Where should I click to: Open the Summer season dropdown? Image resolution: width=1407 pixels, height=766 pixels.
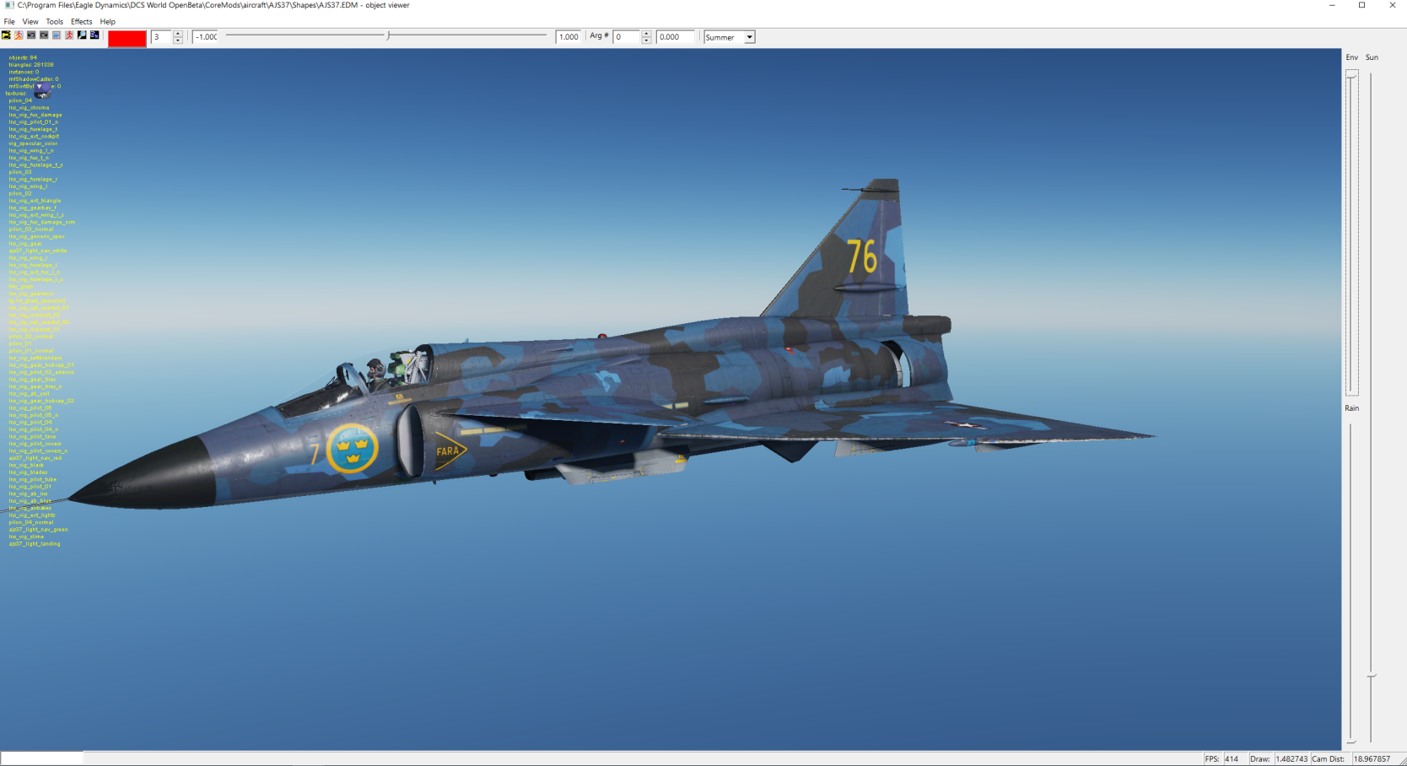point(749,37)
